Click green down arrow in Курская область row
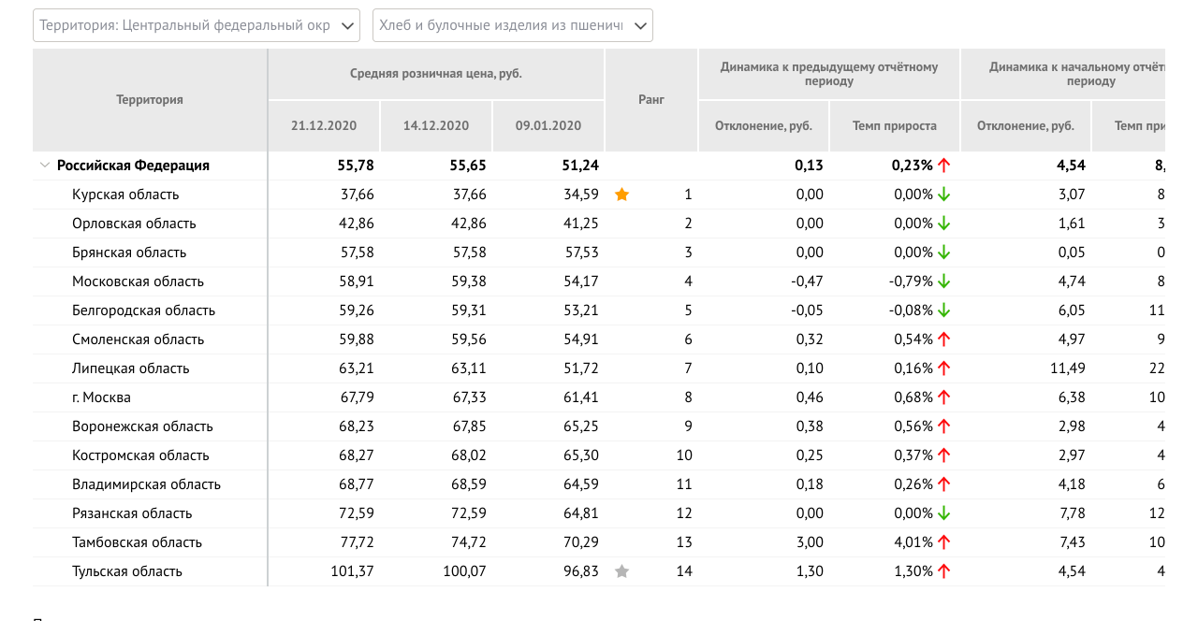 pos(944,195)
